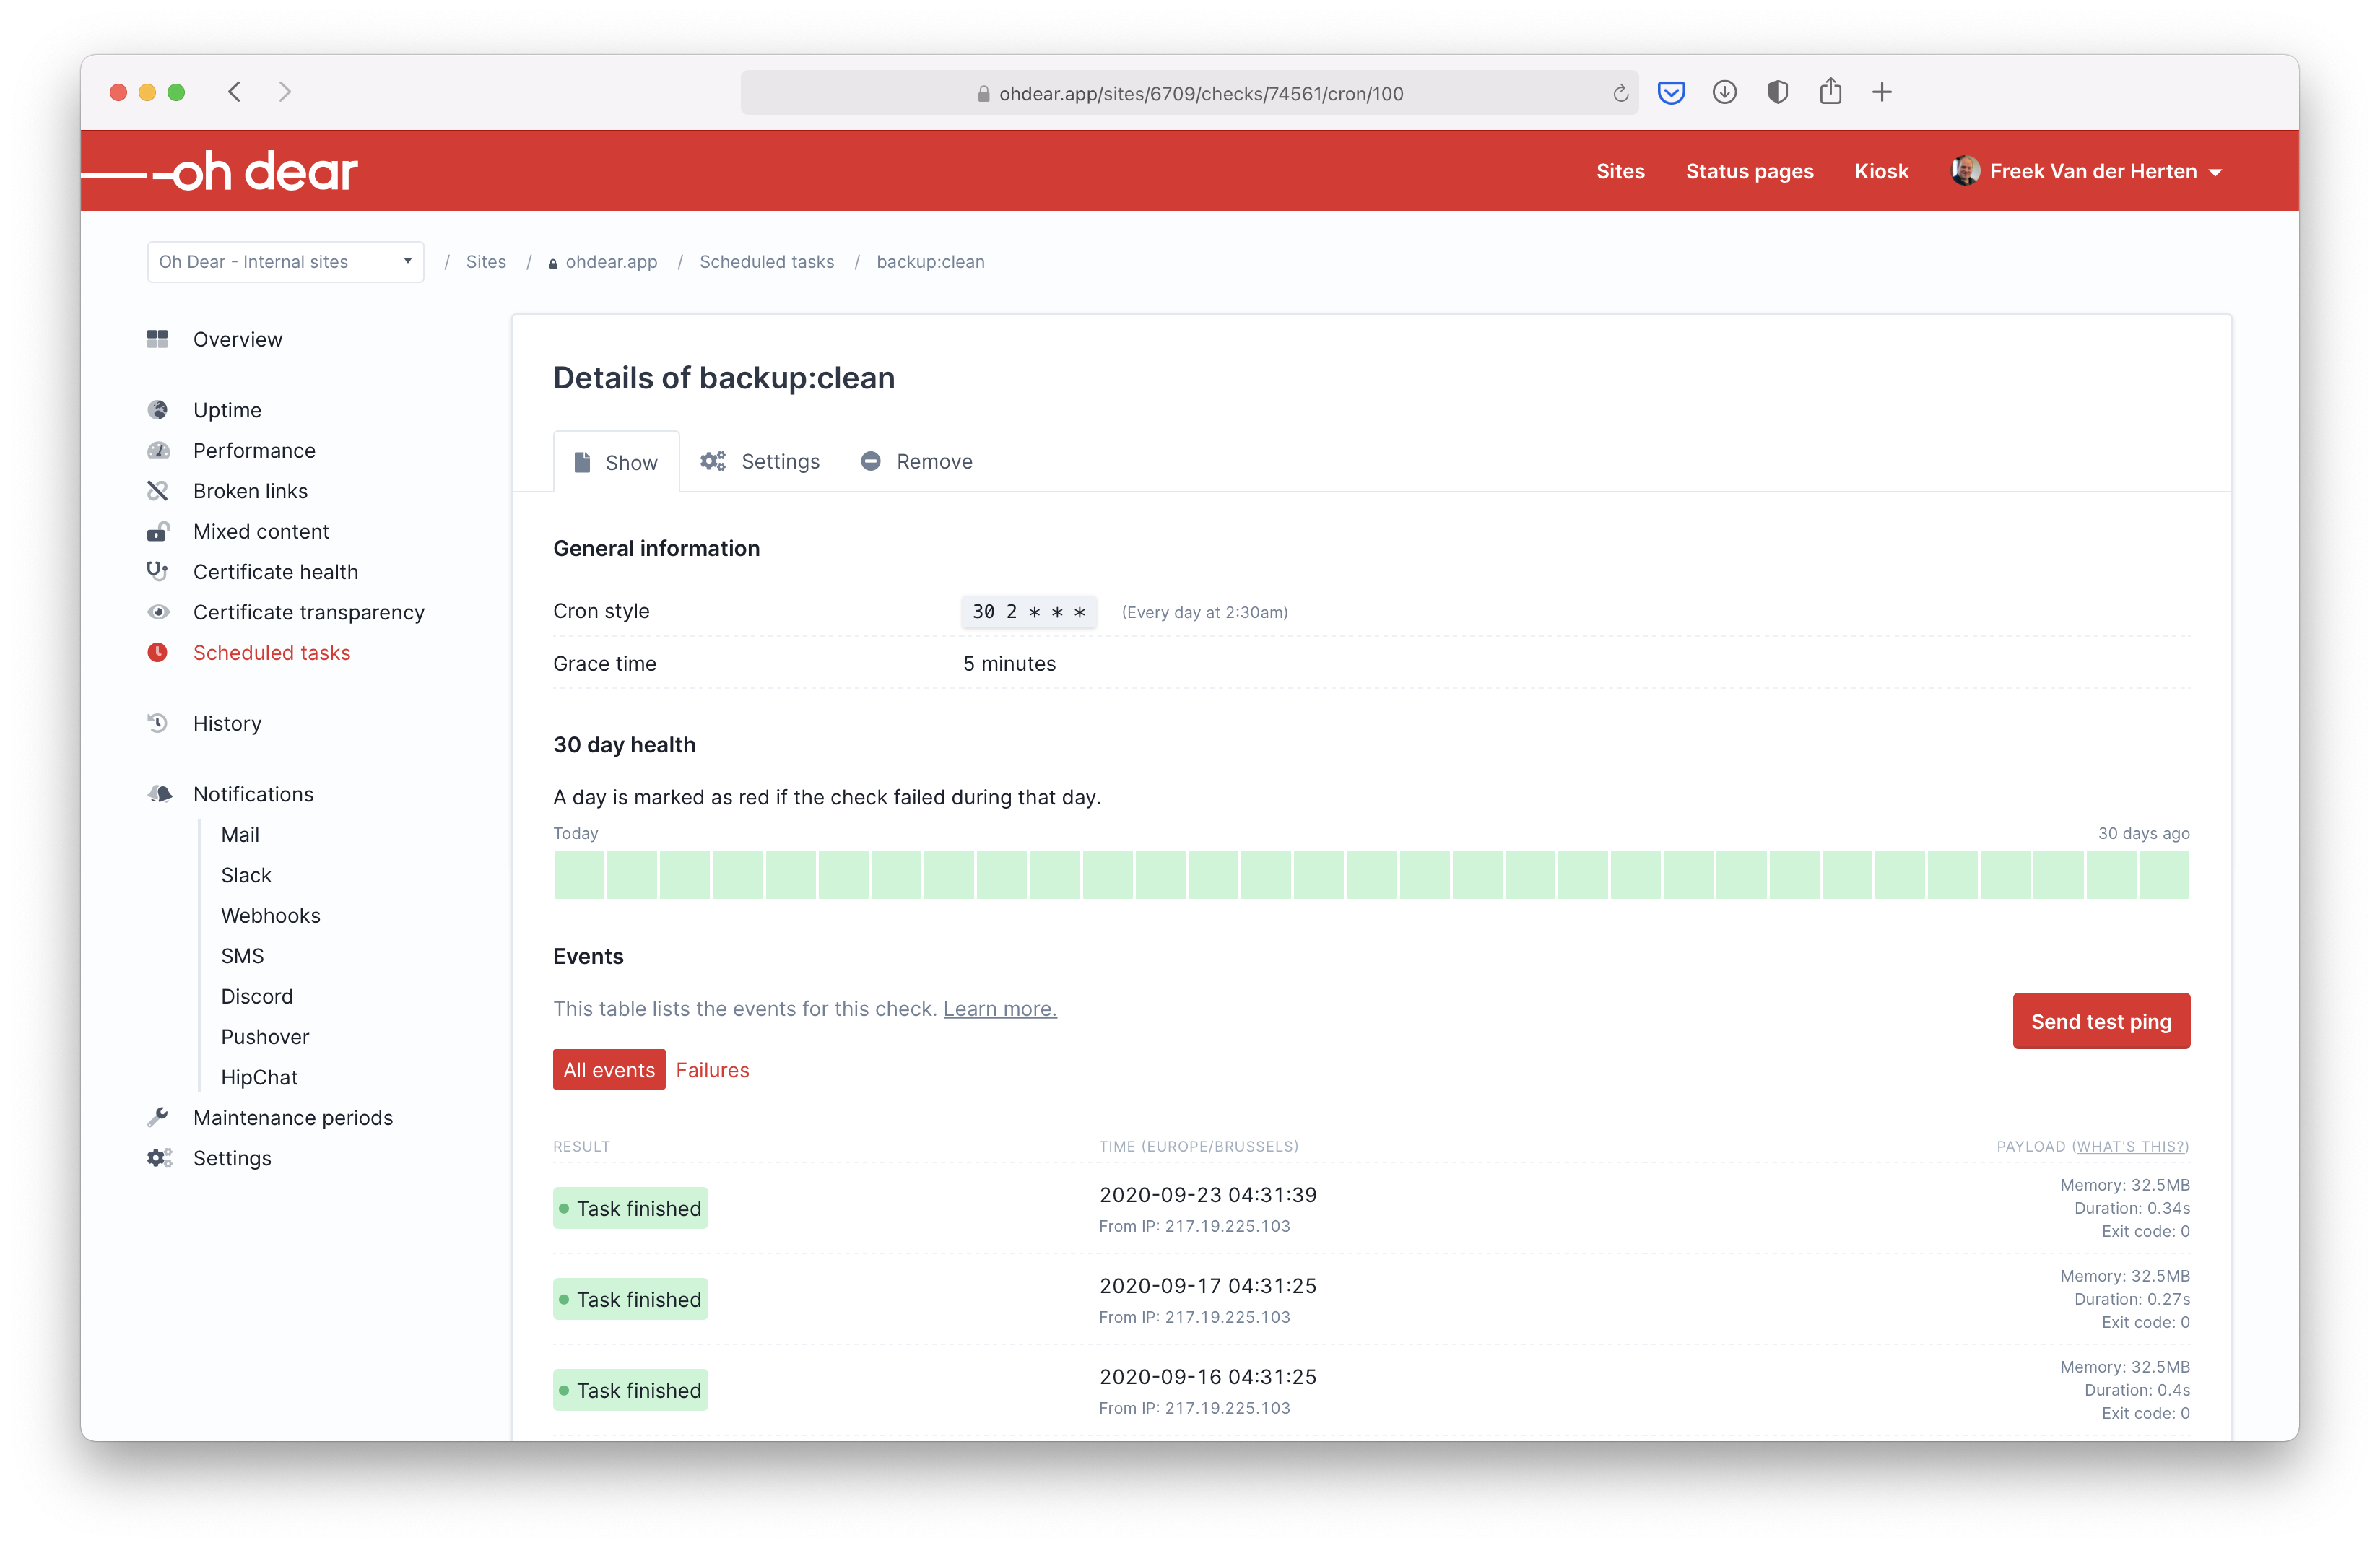Open the Settings tab of backup:clean

760,461
